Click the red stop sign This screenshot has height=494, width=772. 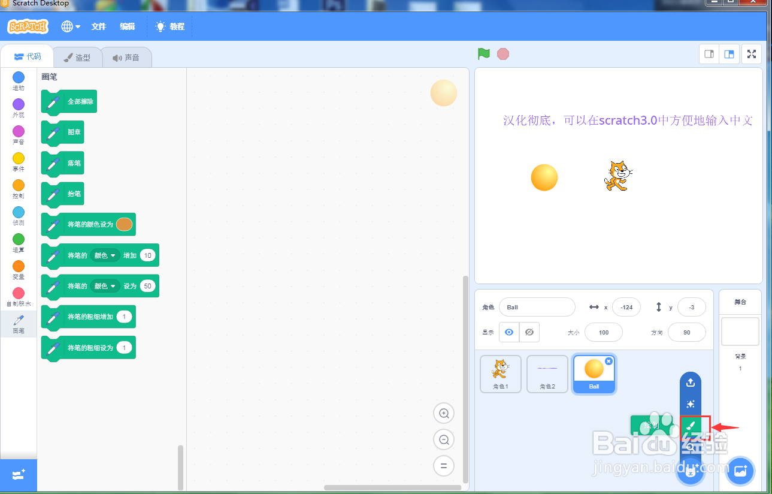click(502, 53)
